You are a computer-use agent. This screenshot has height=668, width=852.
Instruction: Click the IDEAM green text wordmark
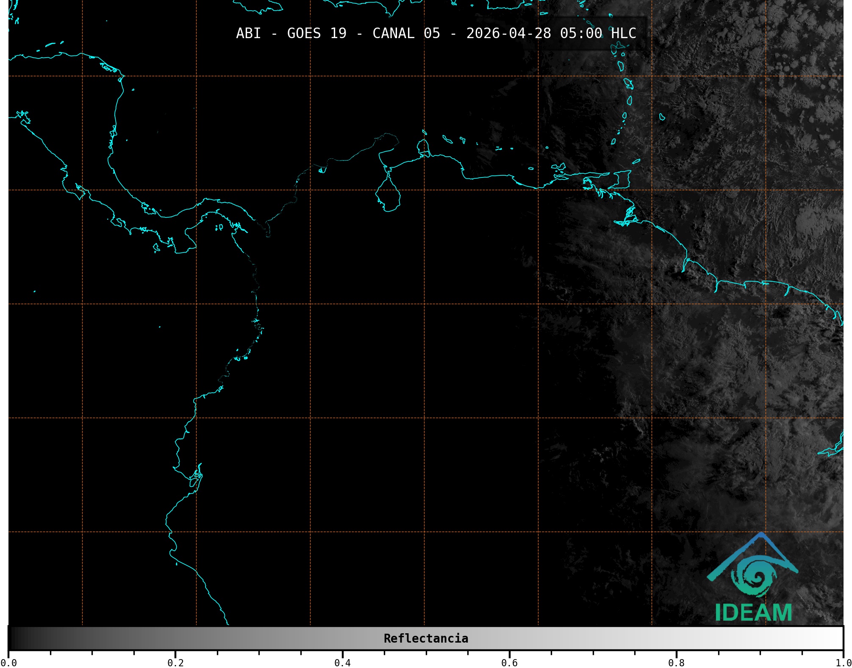[x=753, y=613]
